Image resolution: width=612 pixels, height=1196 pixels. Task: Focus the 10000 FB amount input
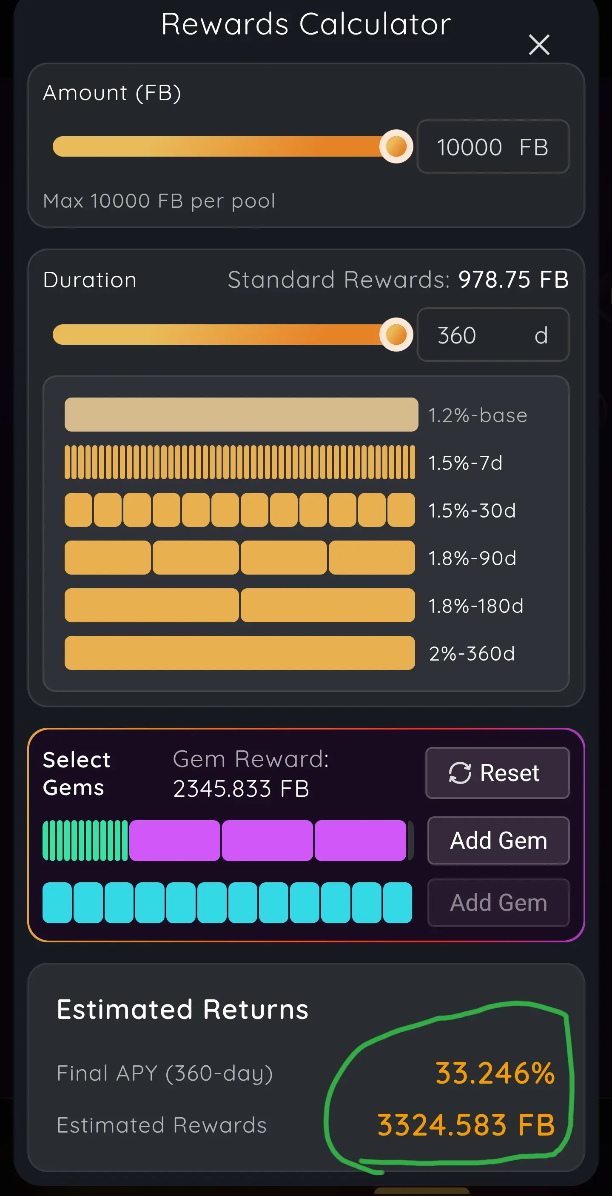(492, 147)
